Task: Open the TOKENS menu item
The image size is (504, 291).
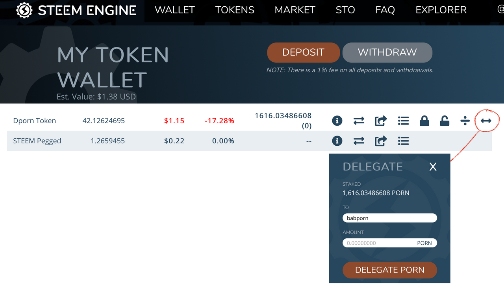Action: [235, 10]
